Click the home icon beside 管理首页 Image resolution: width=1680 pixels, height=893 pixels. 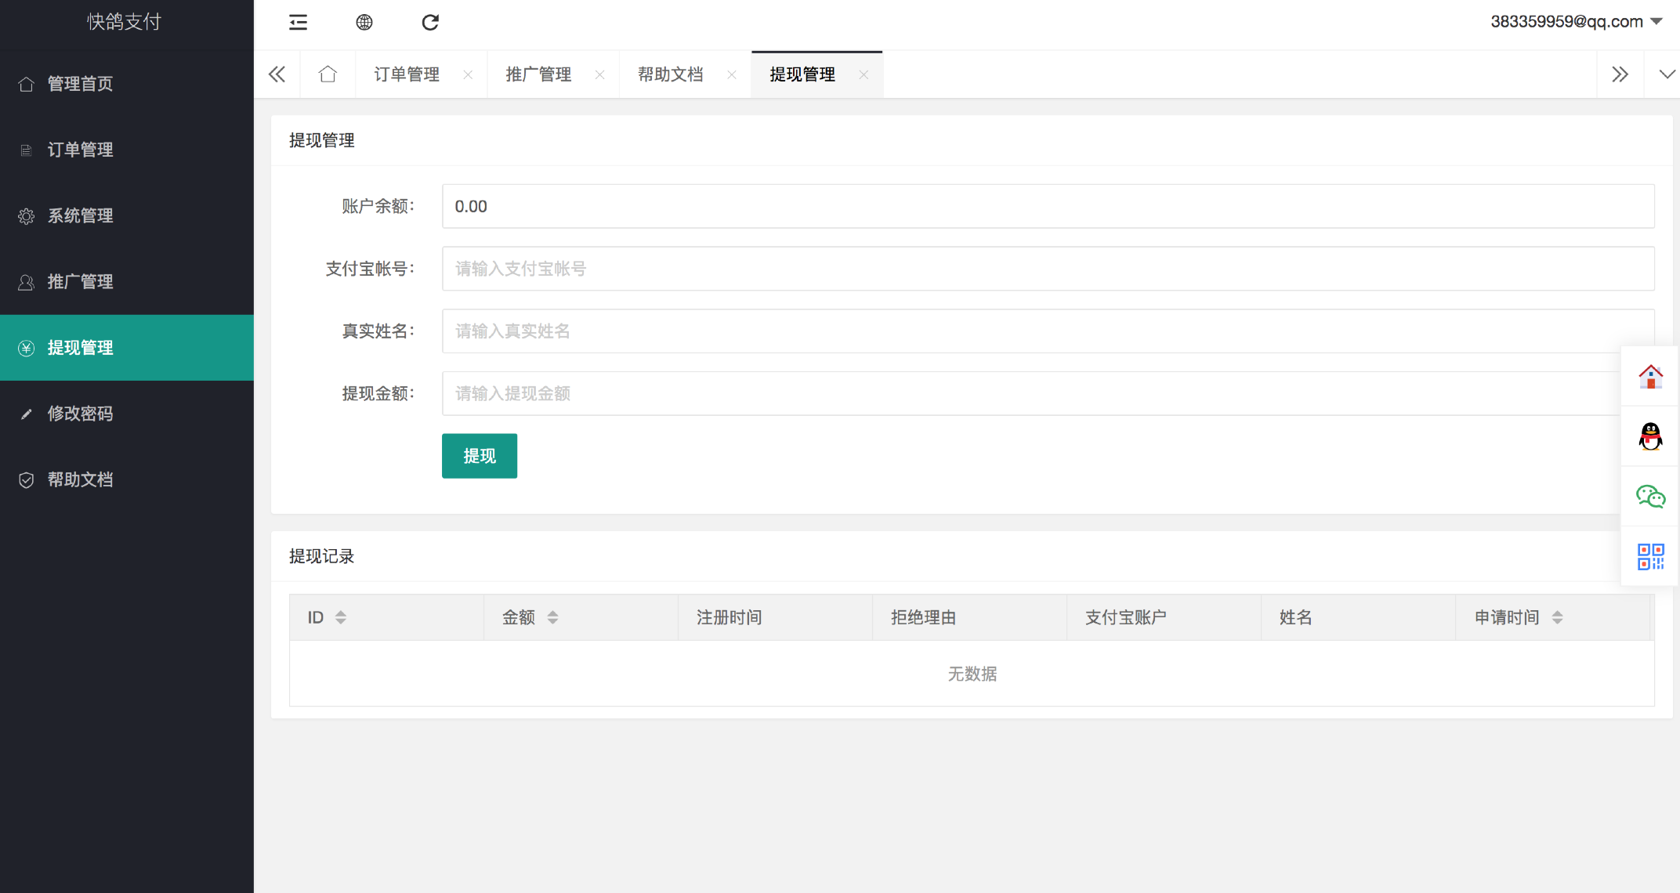pyautogui.click(x=26, y=84)
